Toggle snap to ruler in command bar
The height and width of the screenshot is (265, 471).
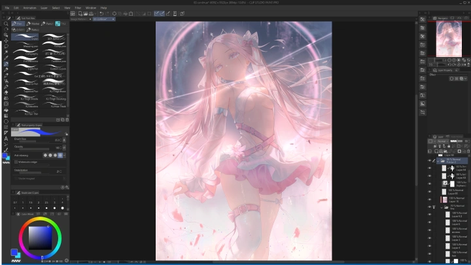click(156, 14)
